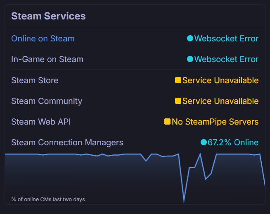The height and width of the screenshot is (214, 270).
Task: Click the yellow square icon for Steam Web API
Action: [x=167, y=122]
